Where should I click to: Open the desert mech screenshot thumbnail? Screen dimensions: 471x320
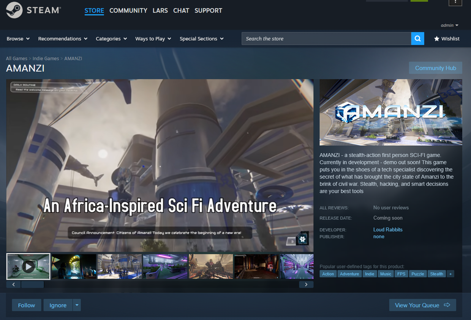[x=211, y=267]
